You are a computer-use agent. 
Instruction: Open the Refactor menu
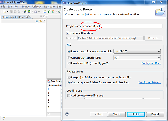[x=37, y=6]
